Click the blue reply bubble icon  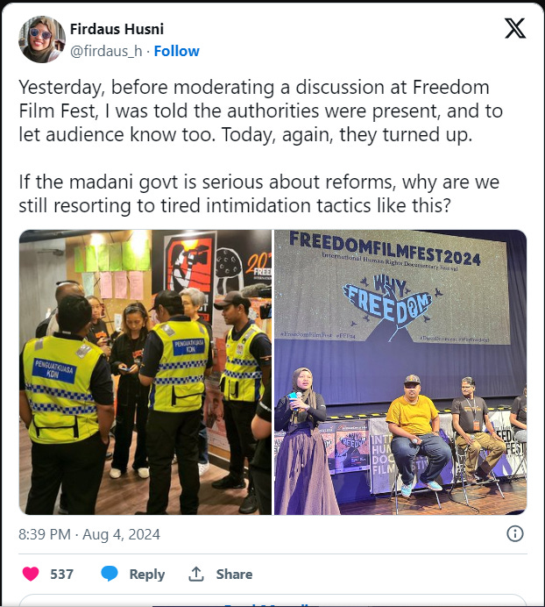click(110, 574)
